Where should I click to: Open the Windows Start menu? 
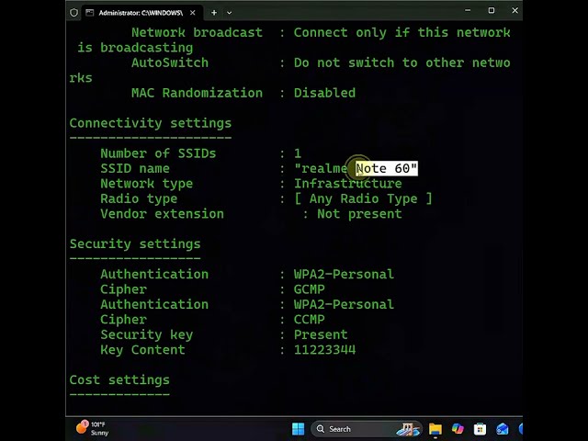coord(298,429)
